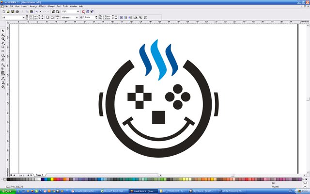Click the Export icon
This screenshot has width=310, height=194.
[58, 12]
